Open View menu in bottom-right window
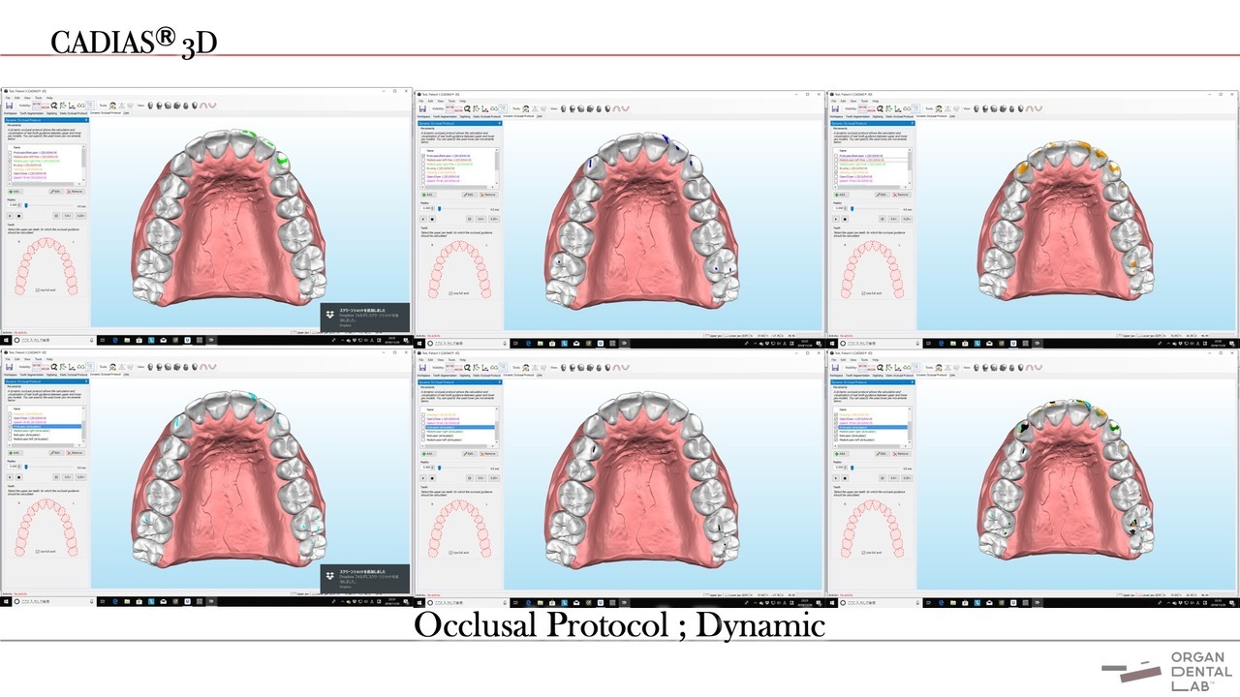1240x697 pixels. [853, 360]
